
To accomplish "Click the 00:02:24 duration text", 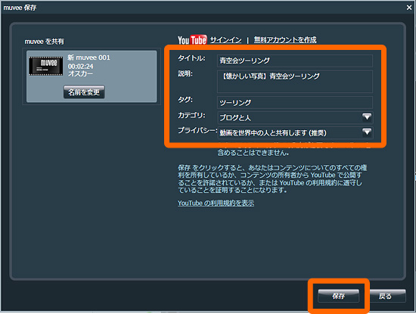I will click(x=81, y=66).
